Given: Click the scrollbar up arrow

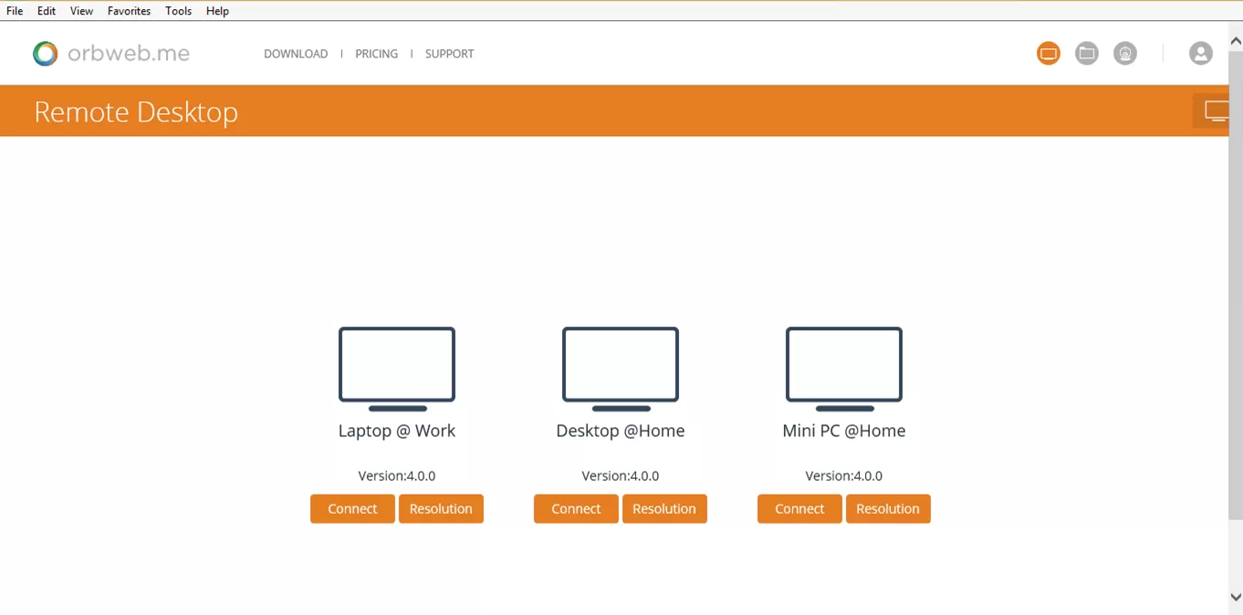Looking at the screenshot, I should (x=1236, y=41).
